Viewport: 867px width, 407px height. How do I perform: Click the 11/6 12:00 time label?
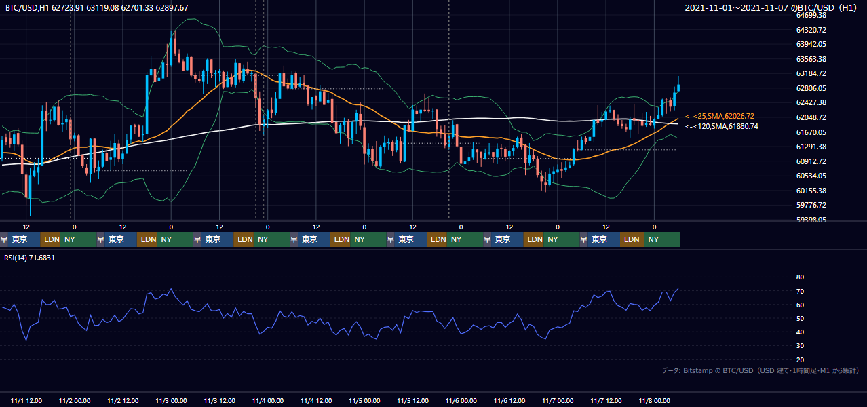coord(510,401)
